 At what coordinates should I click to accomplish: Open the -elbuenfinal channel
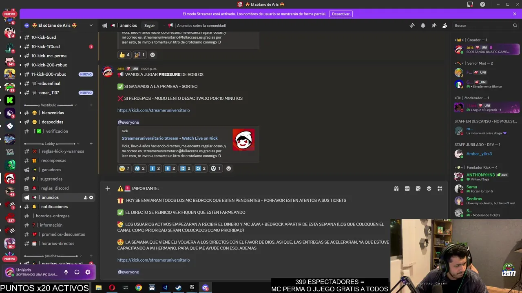click(58, 83)
